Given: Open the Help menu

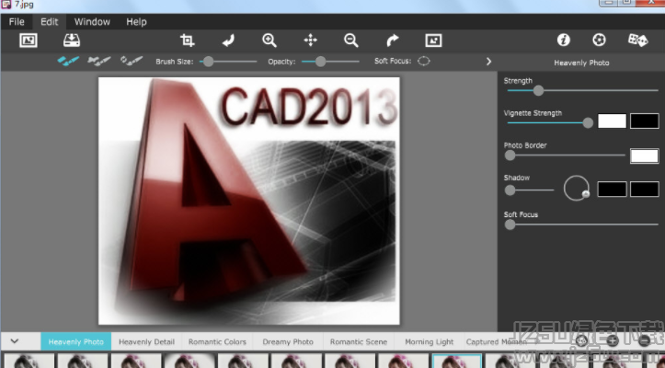Looking at the screenshot, I should tap(136, 22).
